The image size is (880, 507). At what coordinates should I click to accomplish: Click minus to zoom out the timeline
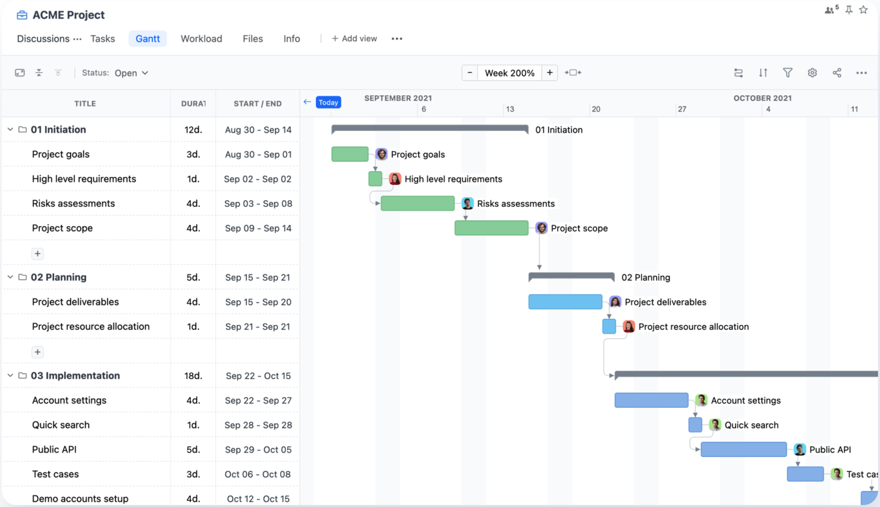(x=470, y=72)
